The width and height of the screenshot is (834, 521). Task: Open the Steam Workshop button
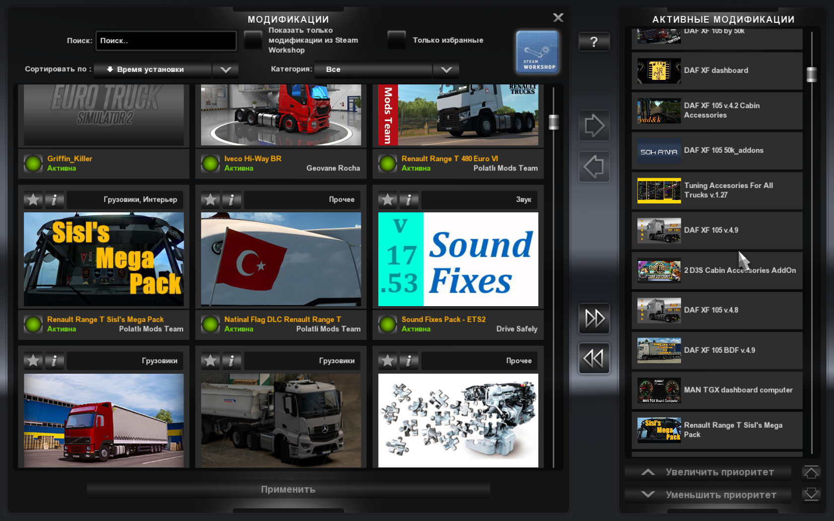coord(538,53)
